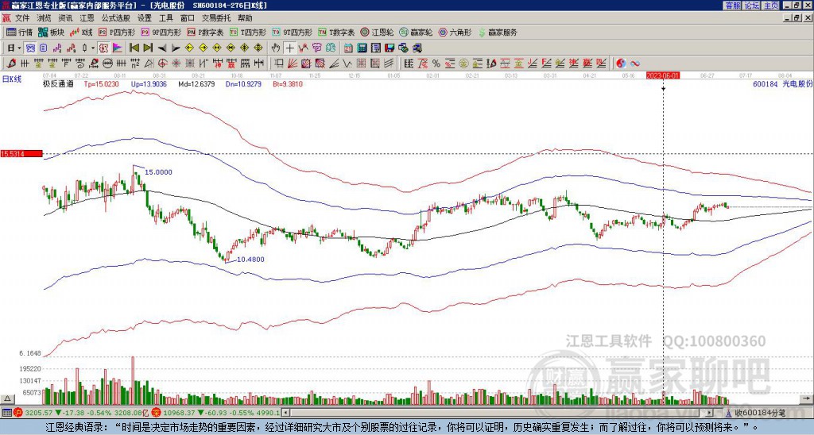Select the hand pan tool
Screen dimensions: 814x435
coord(276,48)
